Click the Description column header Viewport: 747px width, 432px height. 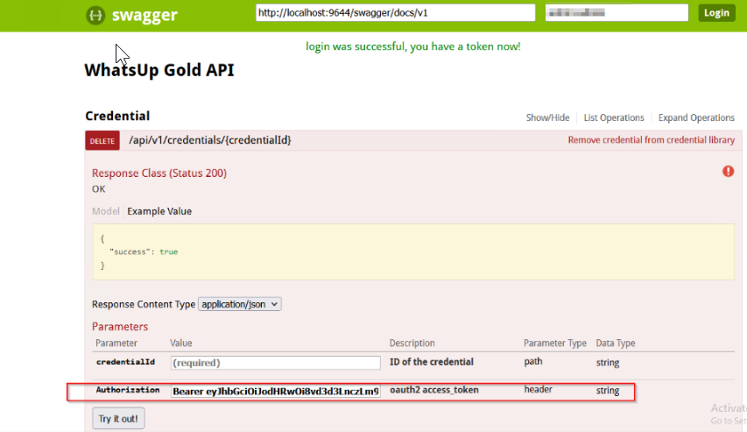coord(412,343)
